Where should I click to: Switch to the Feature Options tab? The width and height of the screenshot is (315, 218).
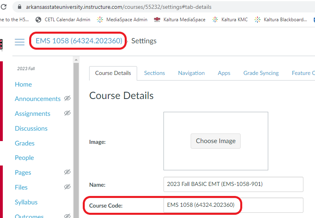coord(303,73)
